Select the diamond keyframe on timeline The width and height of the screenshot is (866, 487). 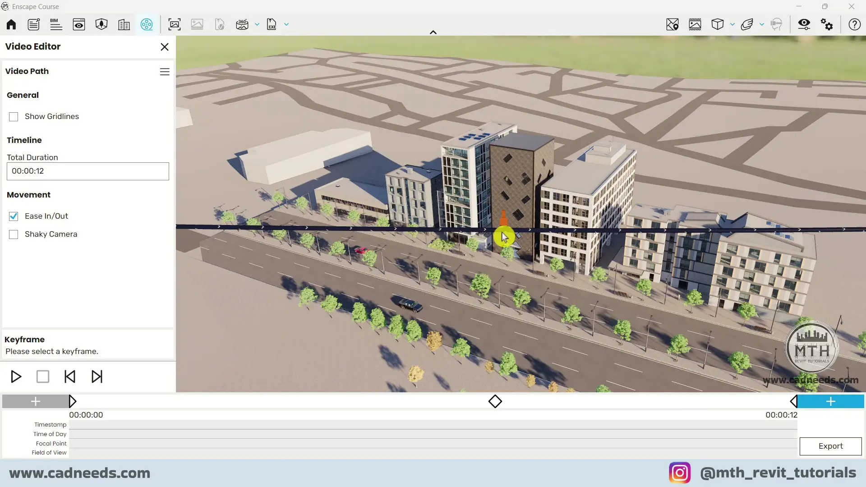click(495, 401)
